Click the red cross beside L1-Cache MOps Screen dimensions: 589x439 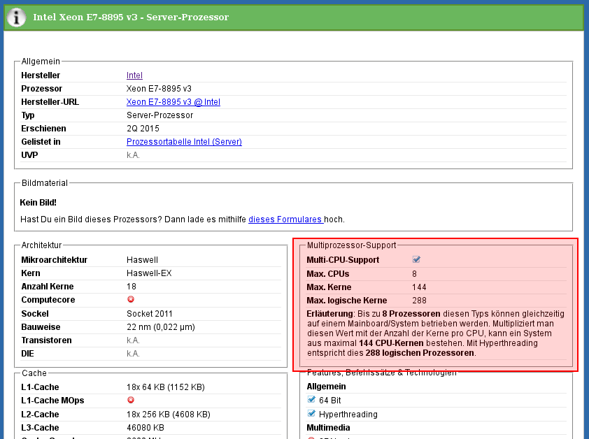coord(131,400)
